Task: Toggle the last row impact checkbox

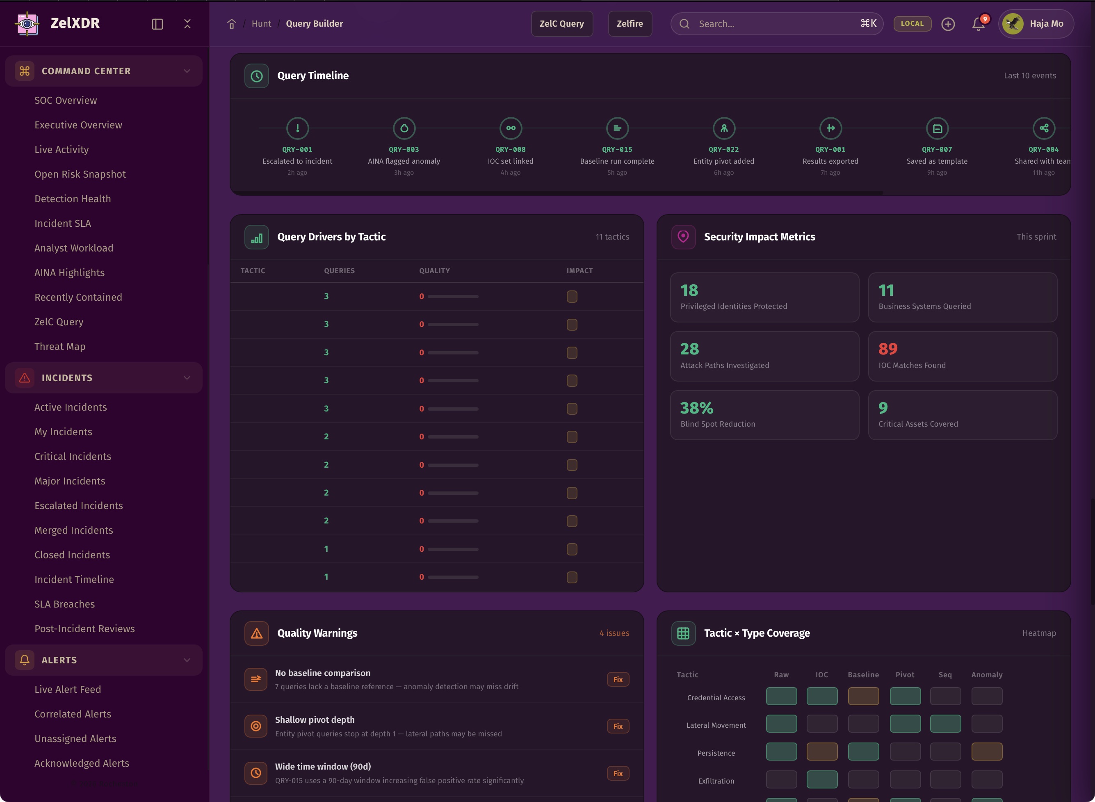Action: 572,577
